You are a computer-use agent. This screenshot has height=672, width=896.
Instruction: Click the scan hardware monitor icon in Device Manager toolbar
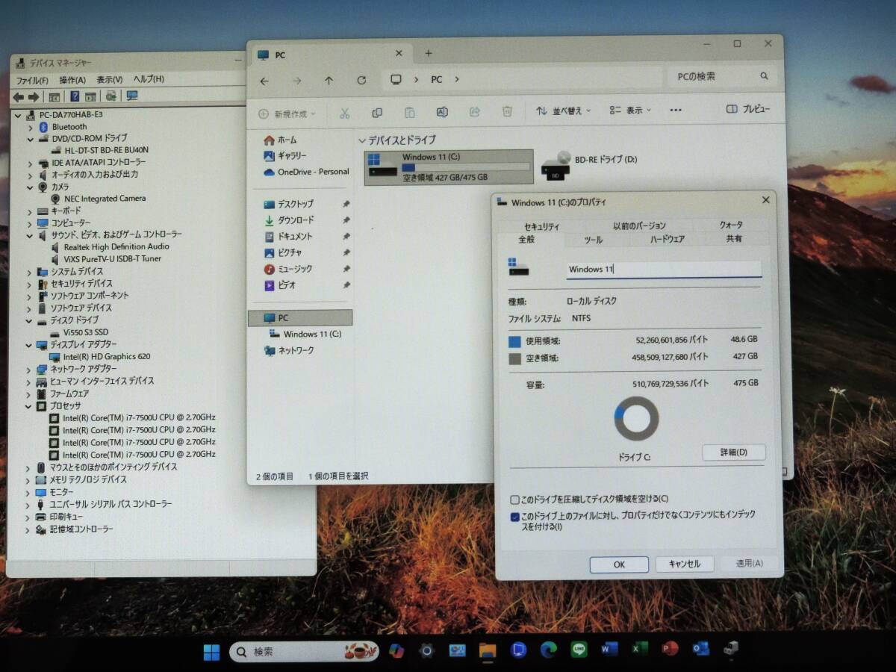pyautogui.click(x=132, y=96)
